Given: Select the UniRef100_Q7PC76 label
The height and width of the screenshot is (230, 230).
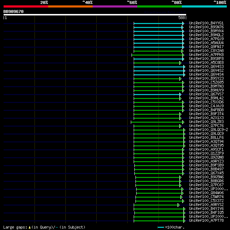Looking at the screenshot, I should tap(206, 126).
